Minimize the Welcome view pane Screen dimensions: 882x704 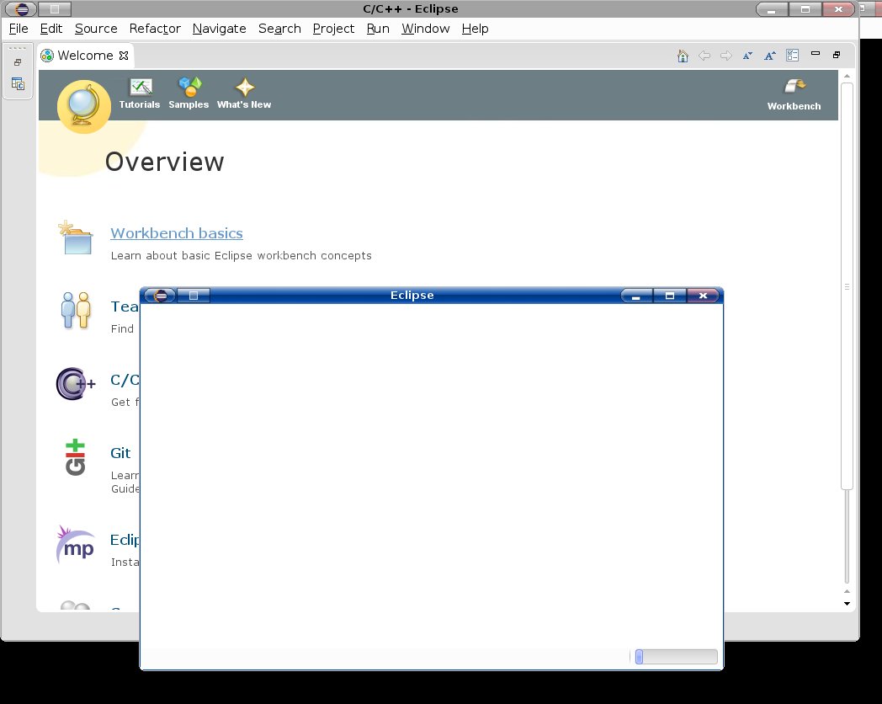pyautogui.click(x=815, y=54)
